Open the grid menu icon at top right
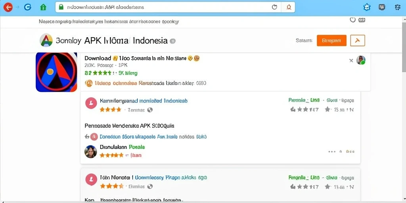The image size is (406, 203). pos(397,7)
